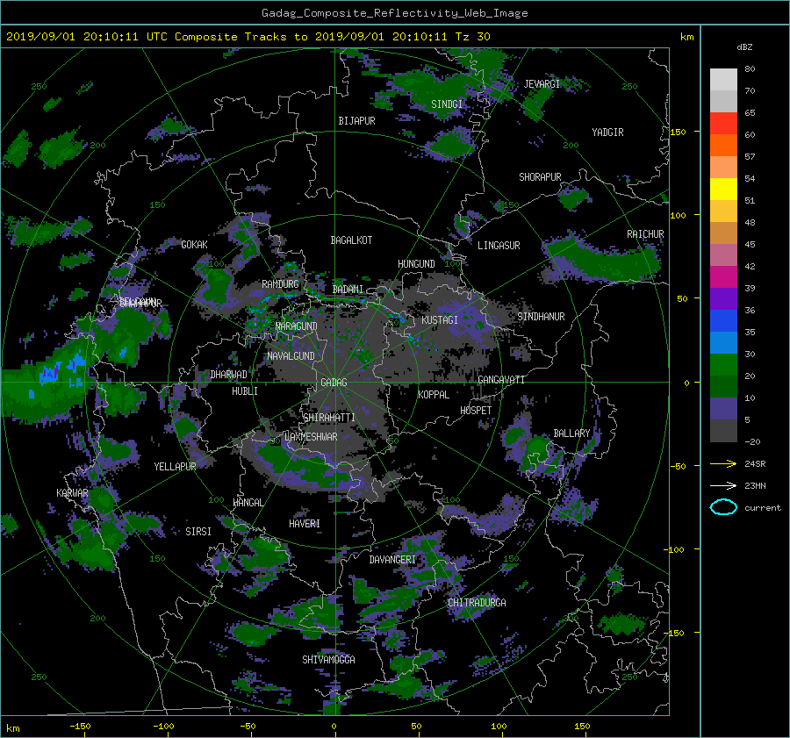Click the BADAMI city label
This screenshot has height=738, width=790.
[x=348, y=290]
